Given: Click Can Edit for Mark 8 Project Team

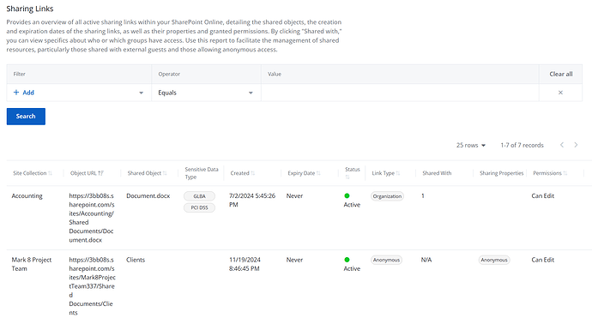Looking at the screenshot, I should [542, 260].
